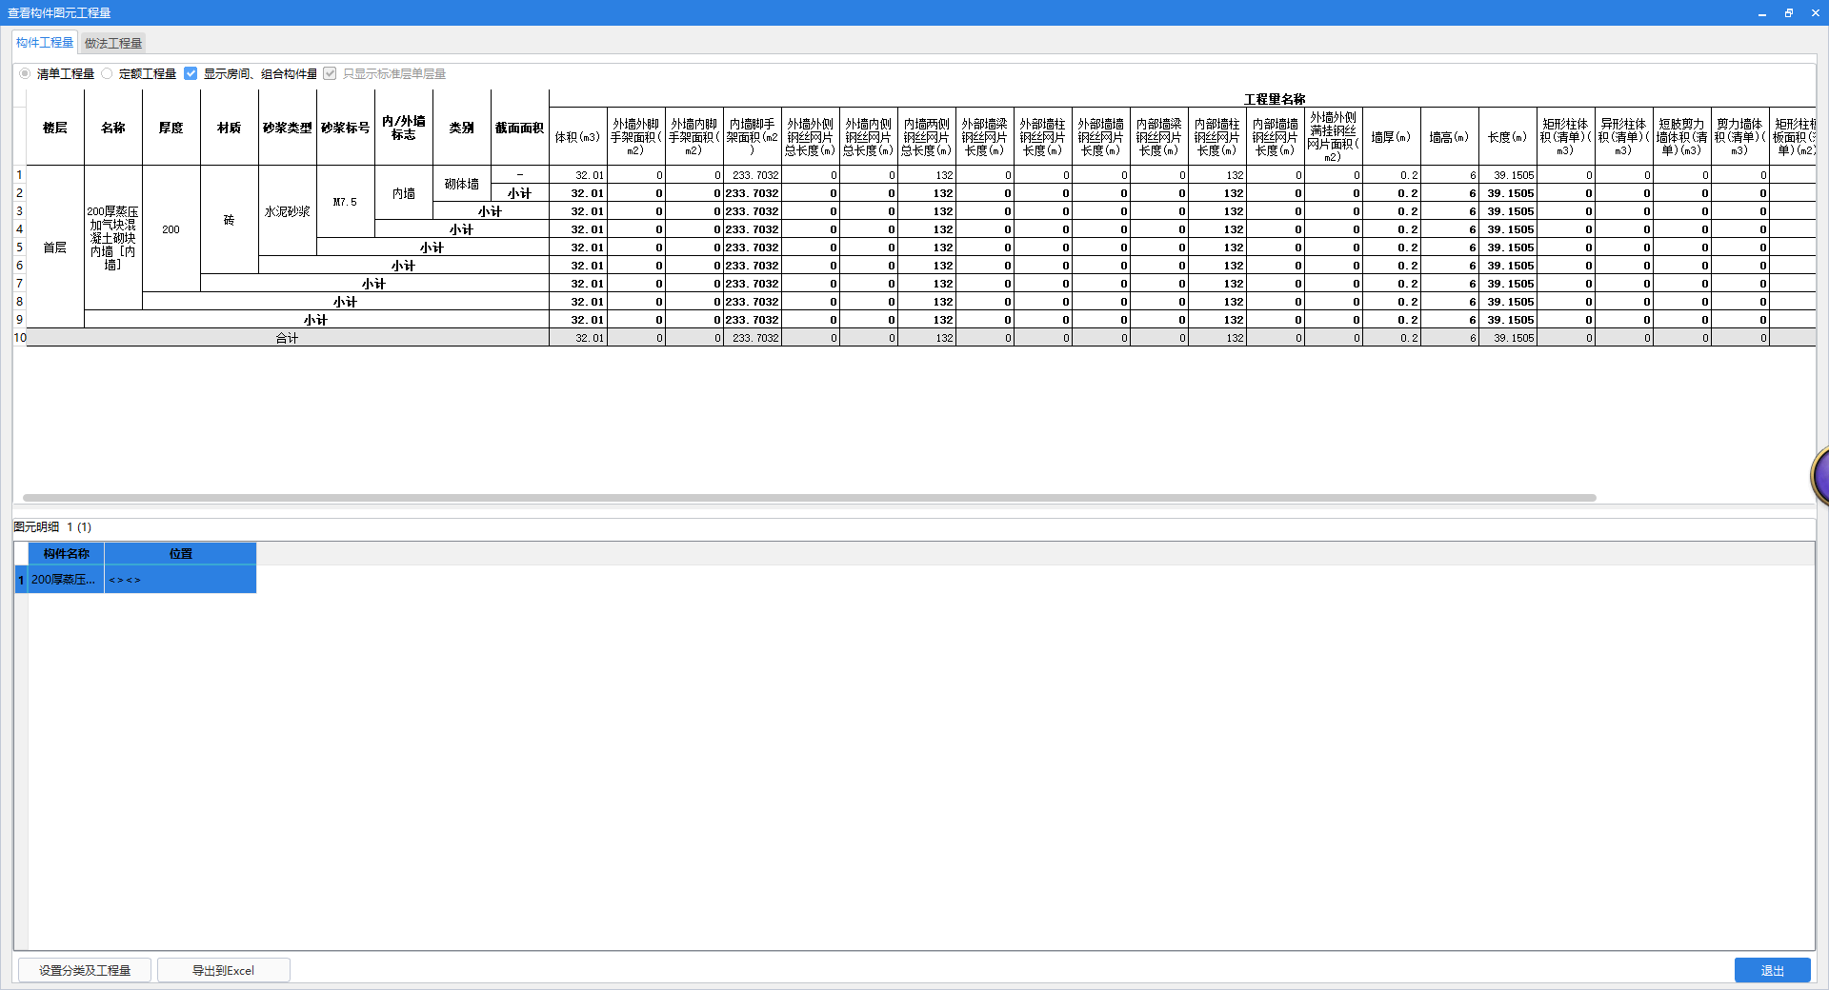Image resolution: width=1829 pixels, height=990 pixels.
Task: Click the 砂浆标号 column header
Action: point(346,128)
